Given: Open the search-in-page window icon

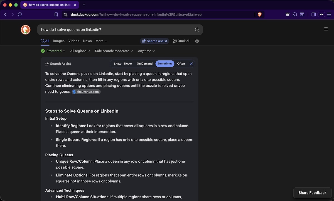Looking at the screenshot, I should (302, 14).
